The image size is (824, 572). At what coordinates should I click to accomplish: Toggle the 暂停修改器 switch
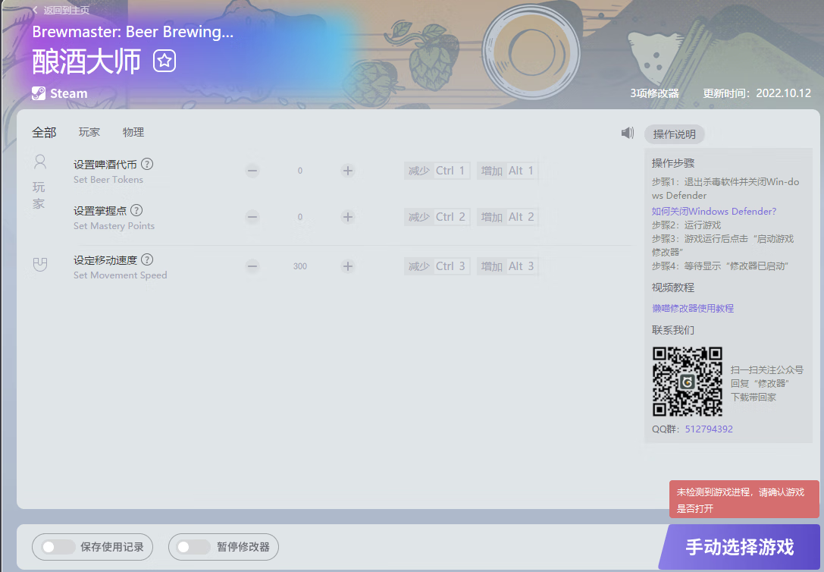coord(193,547)
